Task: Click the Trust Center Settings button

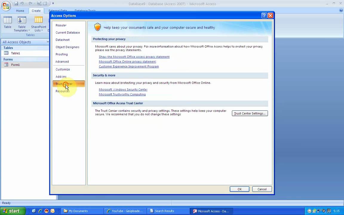Action: pyautogui.click(x=250, y=113)
